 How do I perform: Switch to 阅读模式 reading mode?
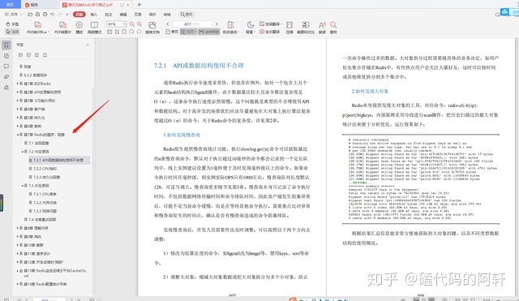[x=94, y=28]
